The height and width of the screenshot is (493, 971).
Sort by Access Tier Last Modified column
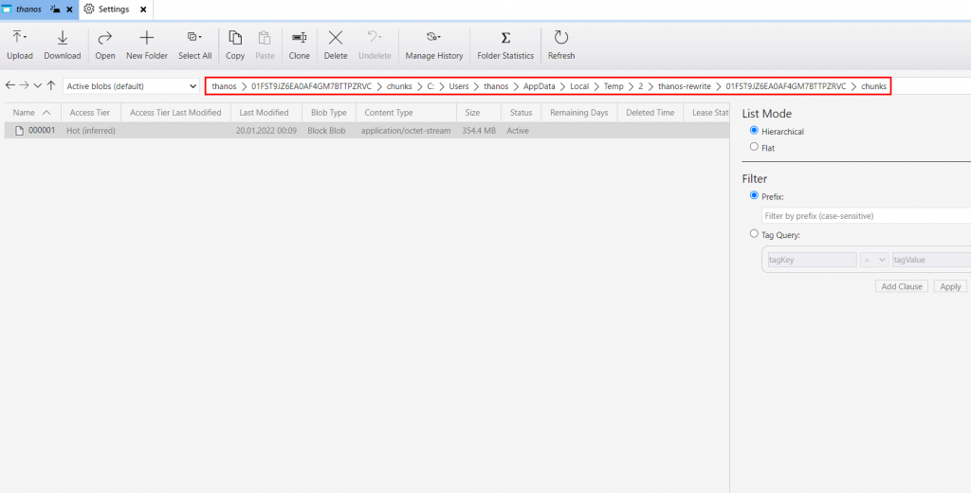(175, 113)
